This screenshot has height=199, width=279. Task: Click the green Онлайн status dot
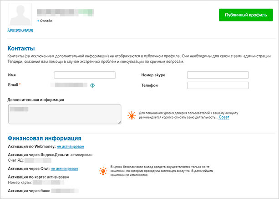[38, 20]
